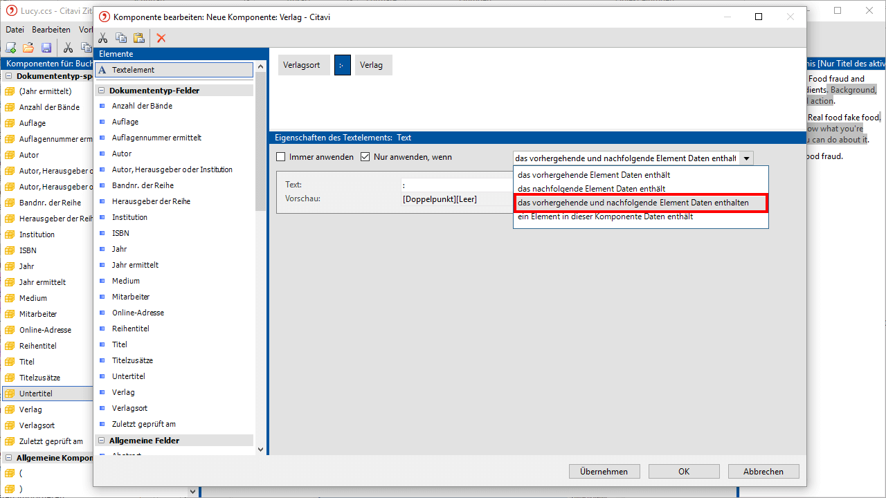Select the Textelement item with A icon
Screen dimensions: 886x498
(174, 70)
